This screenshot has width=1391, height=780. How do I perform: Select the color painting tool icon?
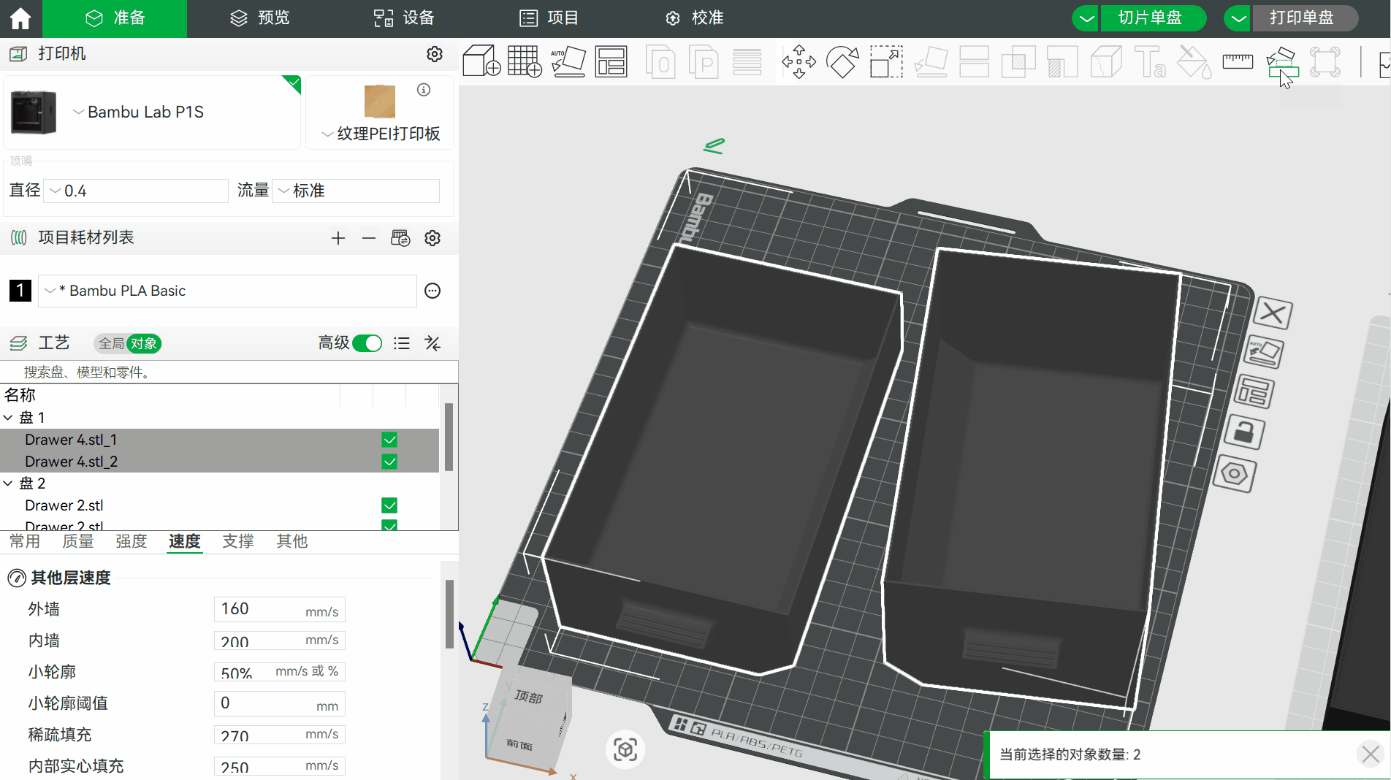pyautogui.click(x=1194, y=61)
